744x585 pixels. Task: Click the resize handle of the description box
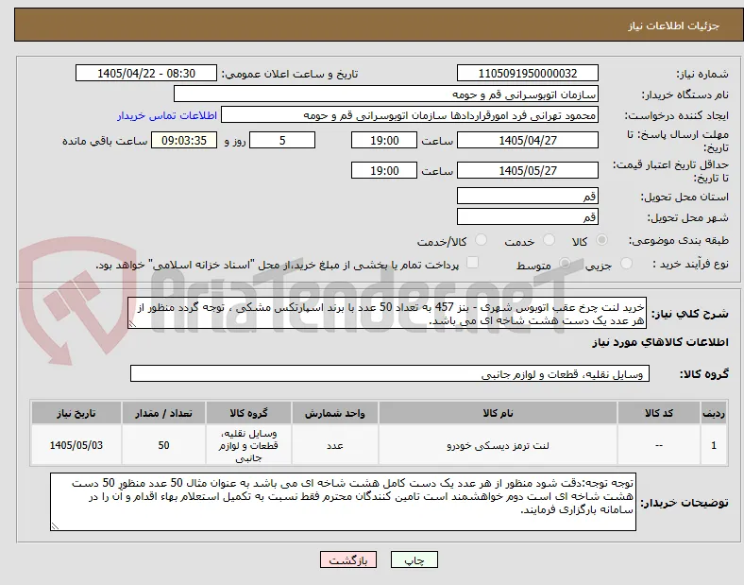(x=132, y=324)
